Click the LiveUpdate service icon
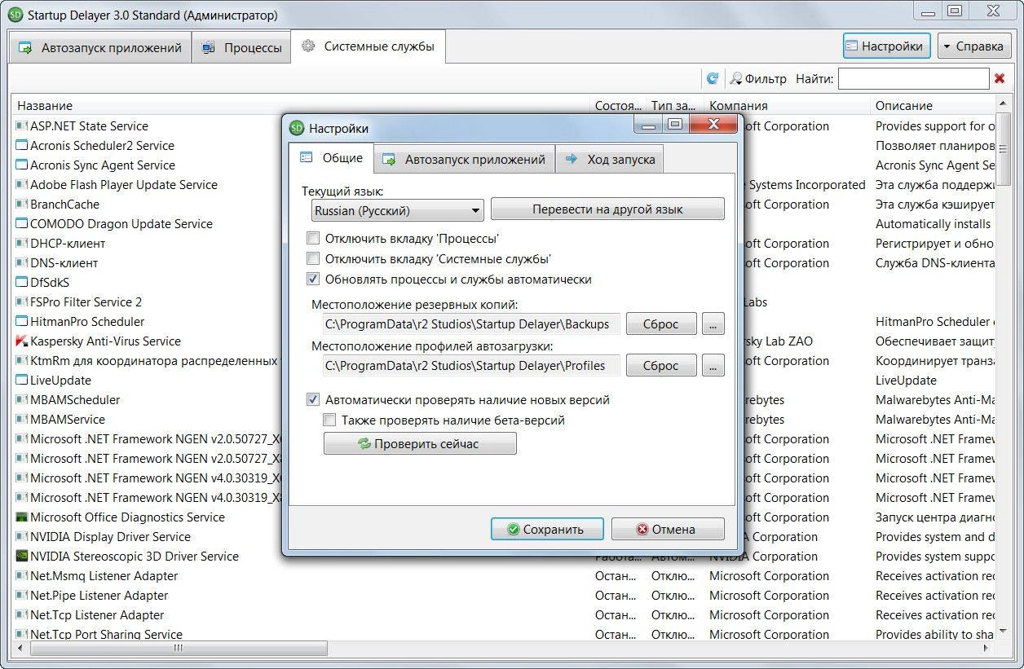The height and width of the screenshot is (669, 1024). pyautogui.click(x=22, y=381)
